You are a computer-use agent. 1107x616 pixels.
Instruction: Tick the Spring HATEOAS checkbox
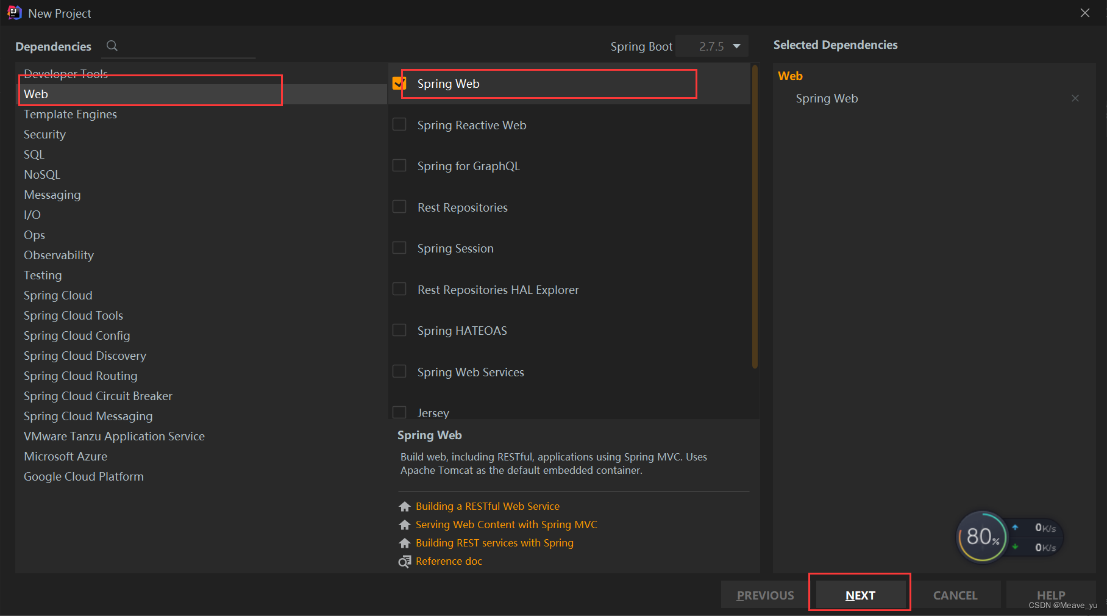399,330
